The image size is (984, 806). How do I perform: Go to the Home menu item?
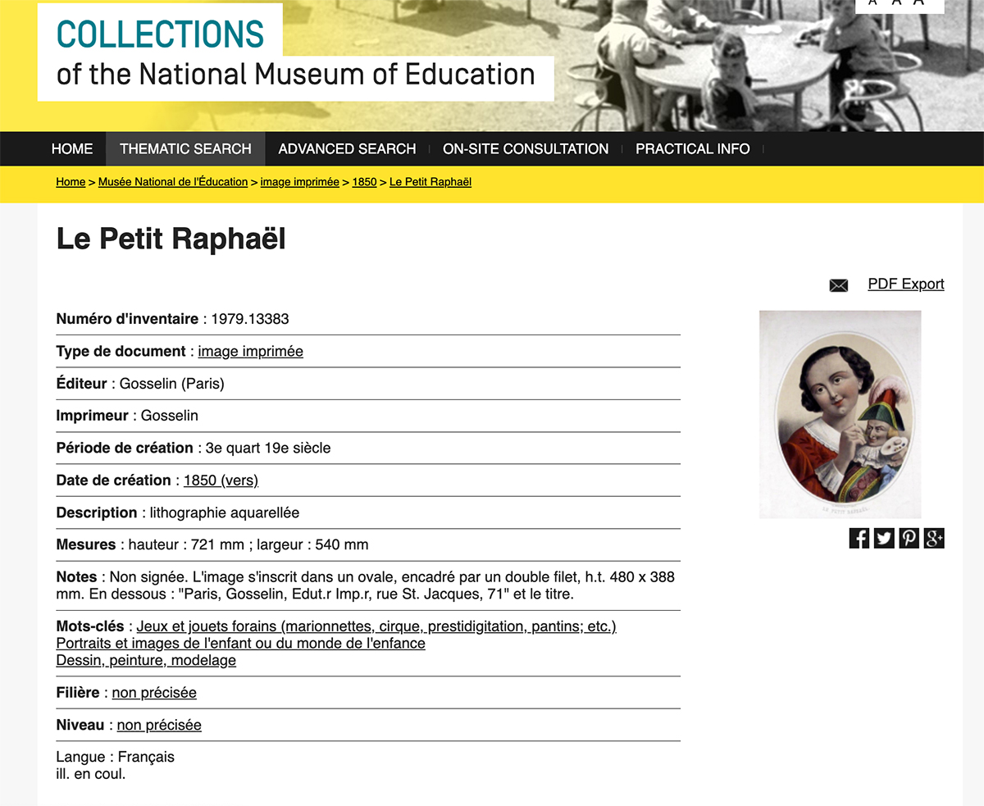coord(72,148)
